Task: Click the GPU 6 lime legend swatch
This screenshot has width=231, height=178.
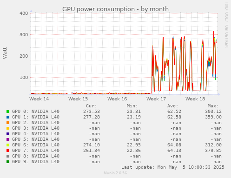Action: point(8,145)
